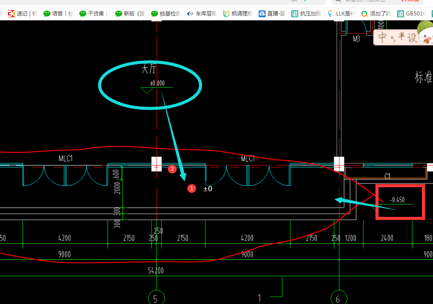Click the -0.450 elevation value
The width and height of the screenshot is (433, 304).
[397, 200]
